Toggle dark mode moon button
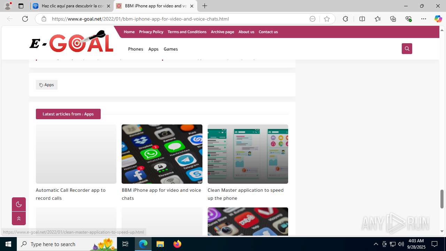The height and width of the screenshot is (251, 446). tap(19, 204)
